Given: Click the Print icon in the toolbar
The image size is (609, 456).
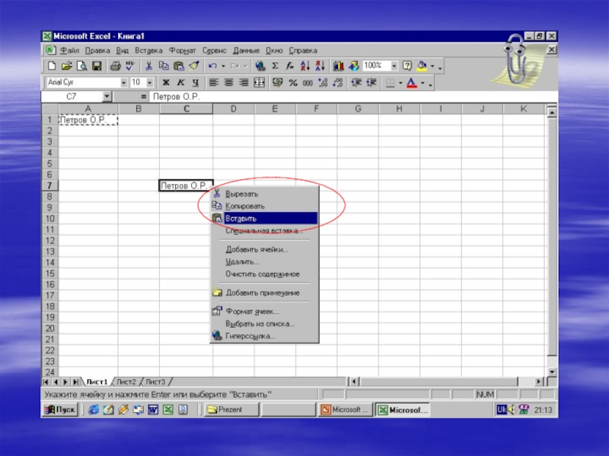Looking at the screenshot, I should pyautogui.click(x=116, y=66).
